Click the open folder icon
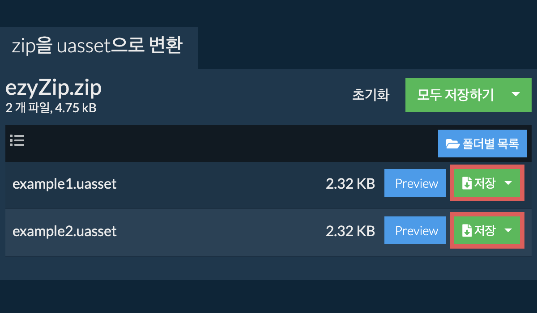The height and width of the screenshot is (313, 537). (x=452, y=144)
